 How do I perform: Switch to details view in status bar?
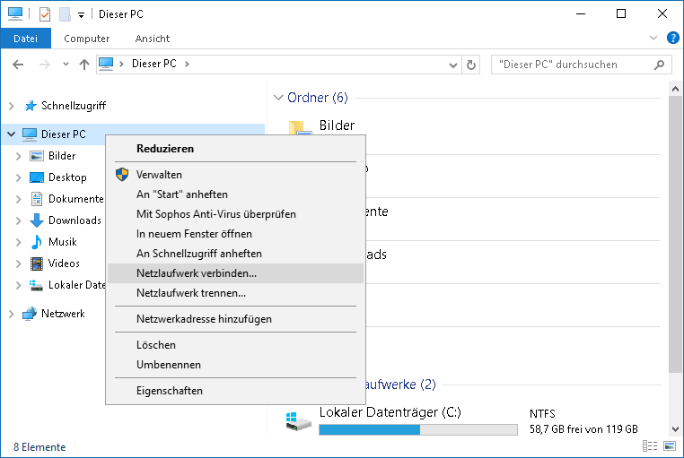pos(649,446)
